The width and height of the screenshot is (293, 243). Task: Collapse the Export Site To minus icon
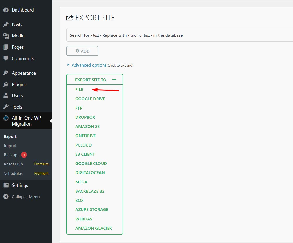(x=114, y=80)
